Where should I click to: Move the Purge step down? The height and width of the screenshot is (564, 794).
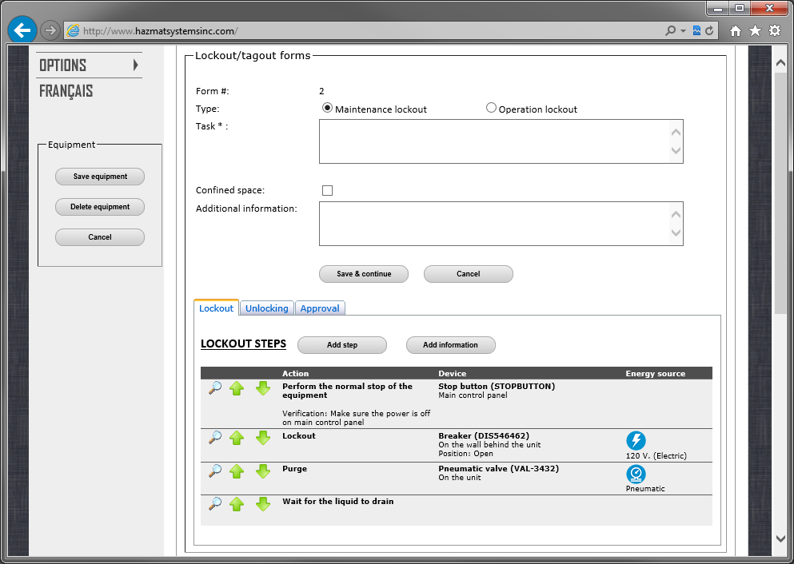[x=263, y=471]
